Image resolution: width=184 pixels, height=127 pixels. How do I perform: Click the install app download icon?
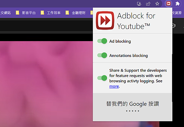point(139,4)
